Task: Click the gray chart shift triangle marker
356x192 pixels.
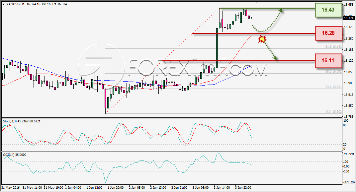Action: [257, 2]
